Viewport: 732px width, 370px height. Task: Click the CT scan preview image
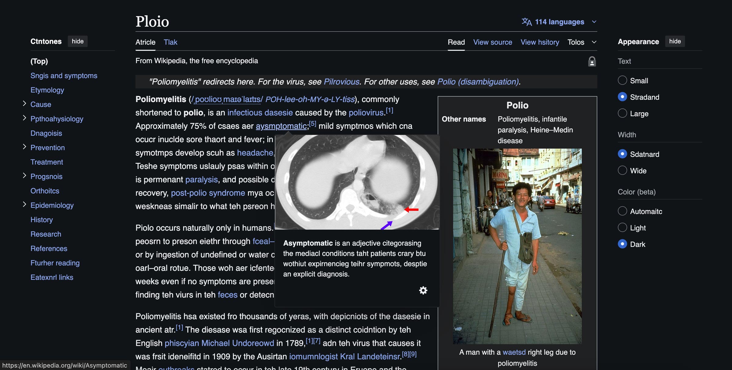(357, 182)
